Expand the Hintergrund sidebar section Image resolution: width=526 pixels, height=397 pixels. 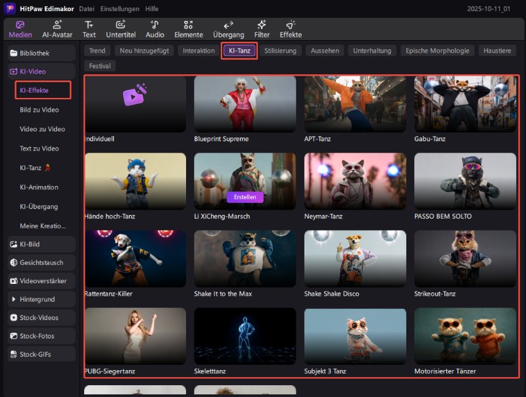(x=38, y=299)
